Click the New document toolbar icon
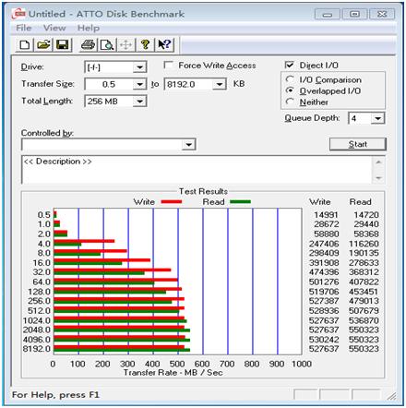406x408 pixels. 25,45
